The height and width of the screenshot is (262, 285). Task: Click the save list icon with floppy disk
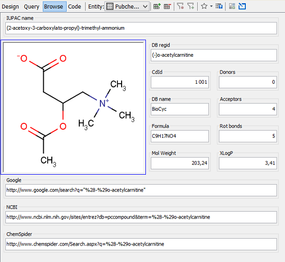219,6
